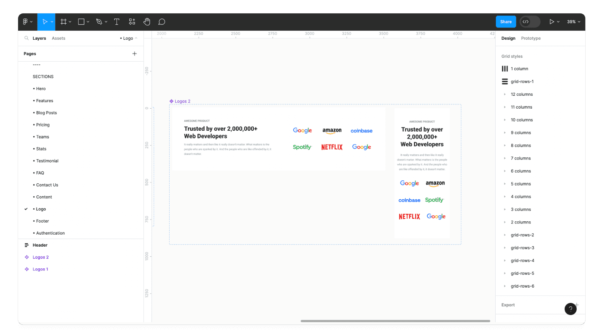The image size is (603, 336).
Task: Select the Move tool
Action: [x=45, y=22]
